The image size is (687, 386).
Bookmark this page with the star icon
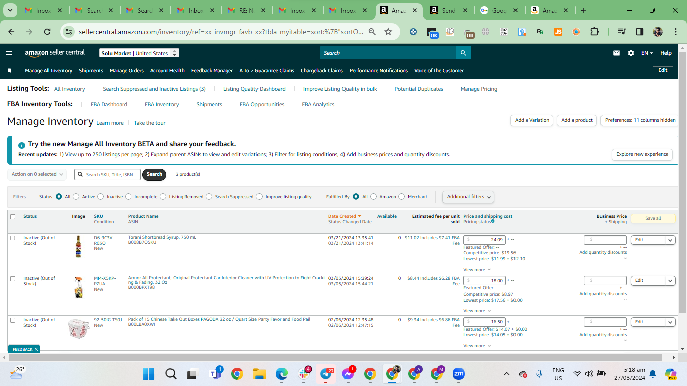pos(388,32)
